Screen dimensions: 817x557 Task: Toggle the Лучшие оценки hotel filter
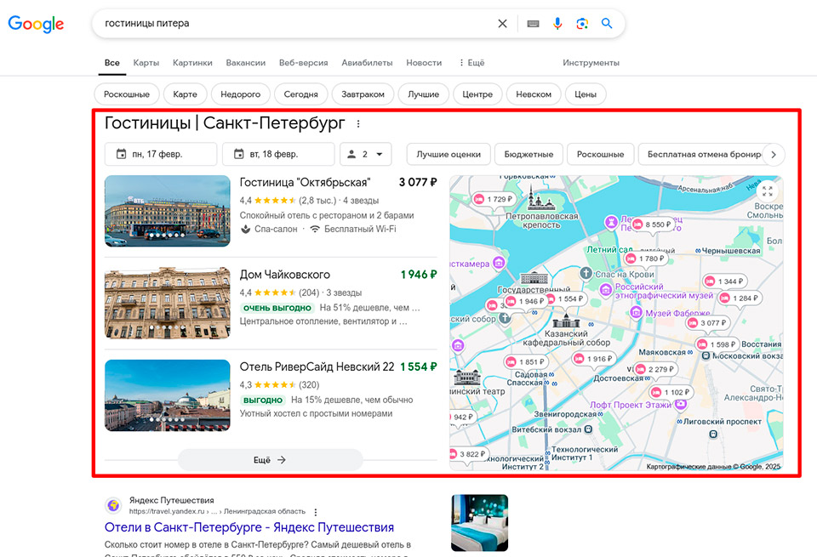coord(448,154)
